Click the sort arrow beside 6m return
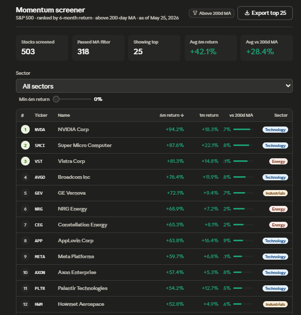Viewport: 301px width, 315px height. point(182,115)
